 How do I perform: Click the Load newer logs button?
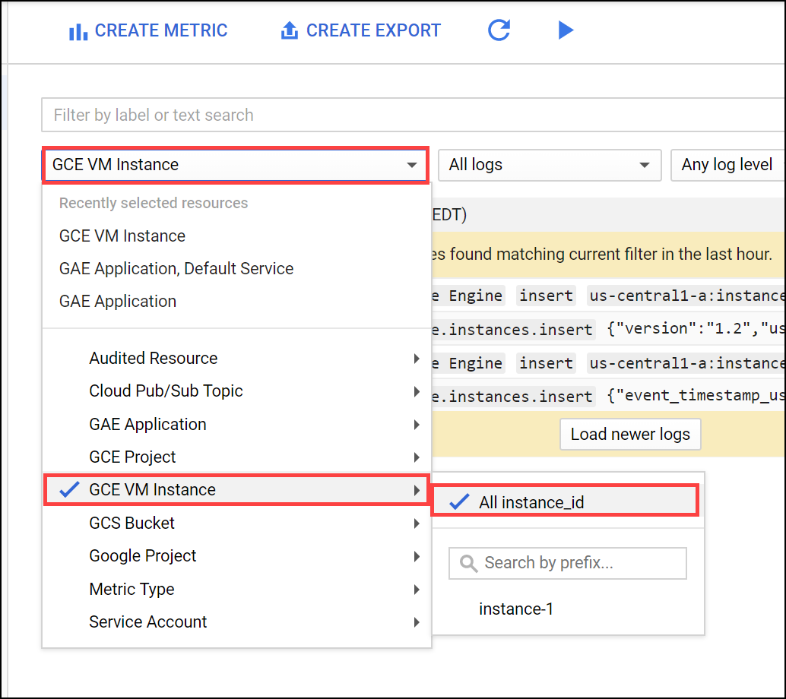point(630,435)
